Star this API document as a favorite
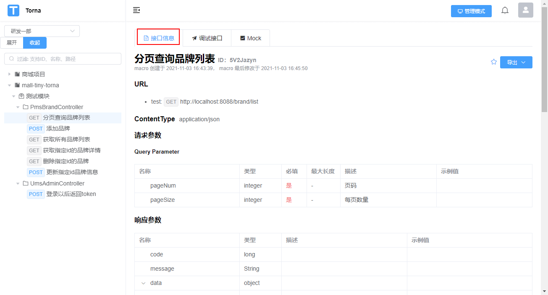Image resolution: width=548 pixels, height=295 pixels. click(x=494, y=62)
